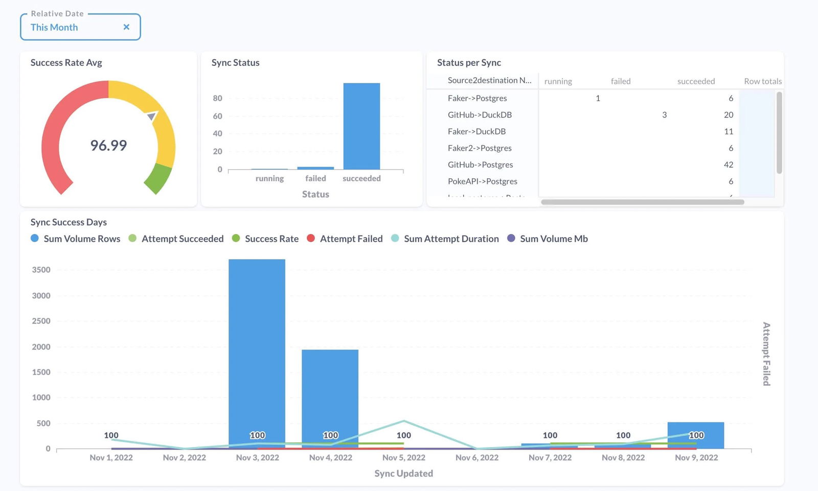The width and height of the screenshot is (818, 491).
Task: Toggle the Attempt Succeeded legend marker
Action: click(x=132, y=239)
